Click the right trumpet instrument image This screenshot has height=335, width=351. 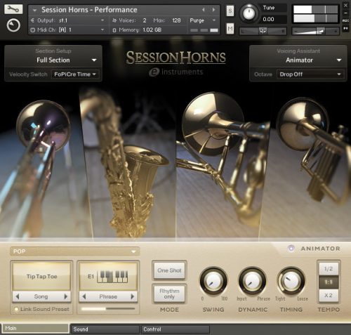click(307, 164)
